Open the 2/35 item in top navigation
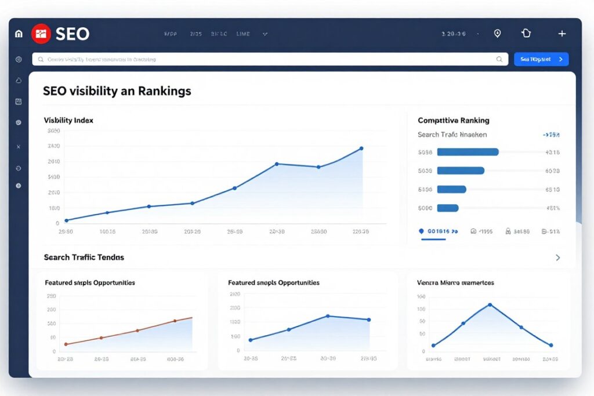Screen dimensions: 594x396 [196, 34]
